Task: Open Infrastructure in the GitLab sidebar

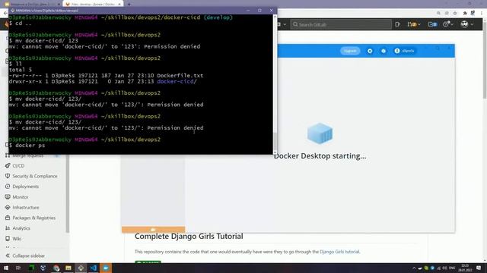Action: pos(25,207)
